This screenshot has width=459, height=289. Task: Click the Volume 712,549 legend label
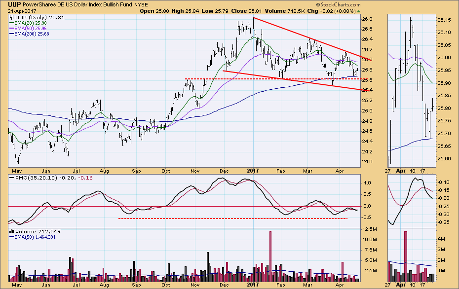pos(38,231)
